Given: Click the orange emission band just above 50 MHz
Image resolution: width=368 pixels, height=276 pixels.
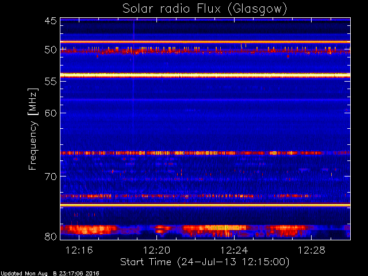Looking at the screenshot, I should [205, 42].
